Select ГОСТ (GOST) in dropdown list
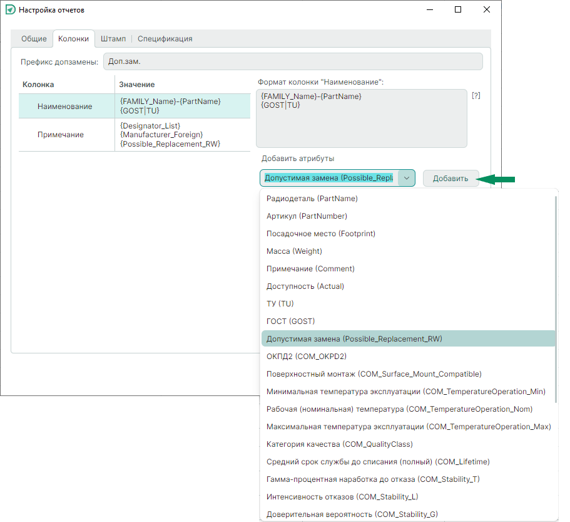Image resolution: width=570 pixels, height=522 pixels. tap(290, 321)
